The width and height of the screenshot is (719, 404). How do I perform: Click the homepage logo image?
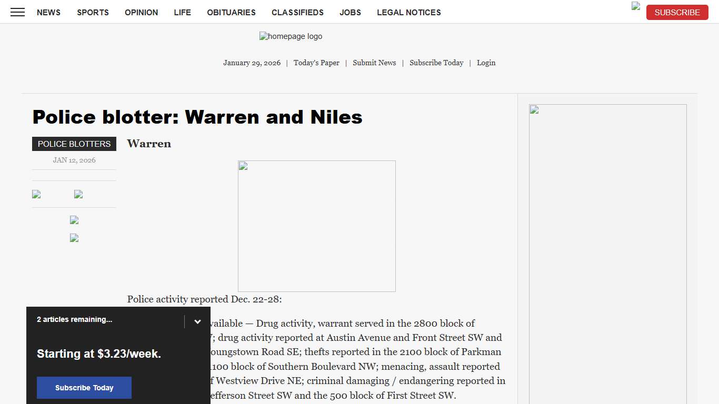click(x=291, y=36)
